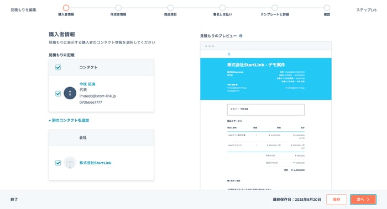The width and height of the screenshot is (387, 209).
Task: Click the 保存 button
Action: click(x=337, y=200)
